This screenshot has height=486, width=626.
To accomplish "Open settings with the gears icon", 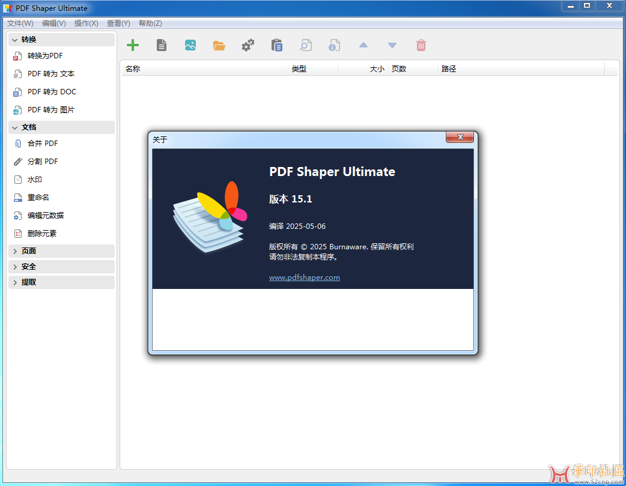I will tap(248, 45).
